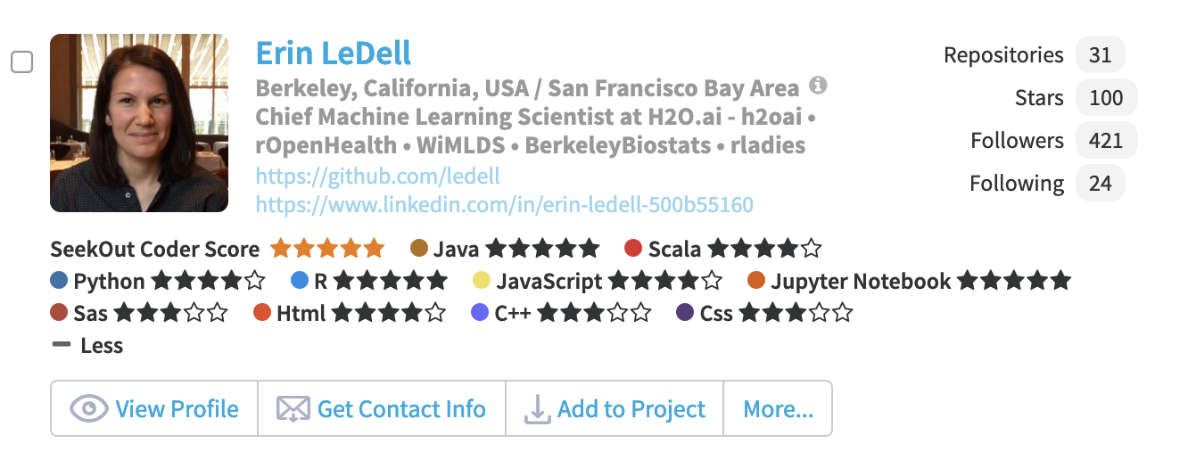This screenshot has width=1188, height=460.
Task: Click Erin LeDell's profile photo
Action: click(x=139, y=123)
